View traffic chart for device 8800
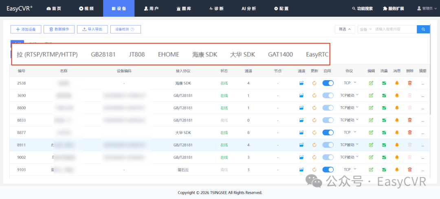Viewport: 440px width, 199px height. point(384,108)
